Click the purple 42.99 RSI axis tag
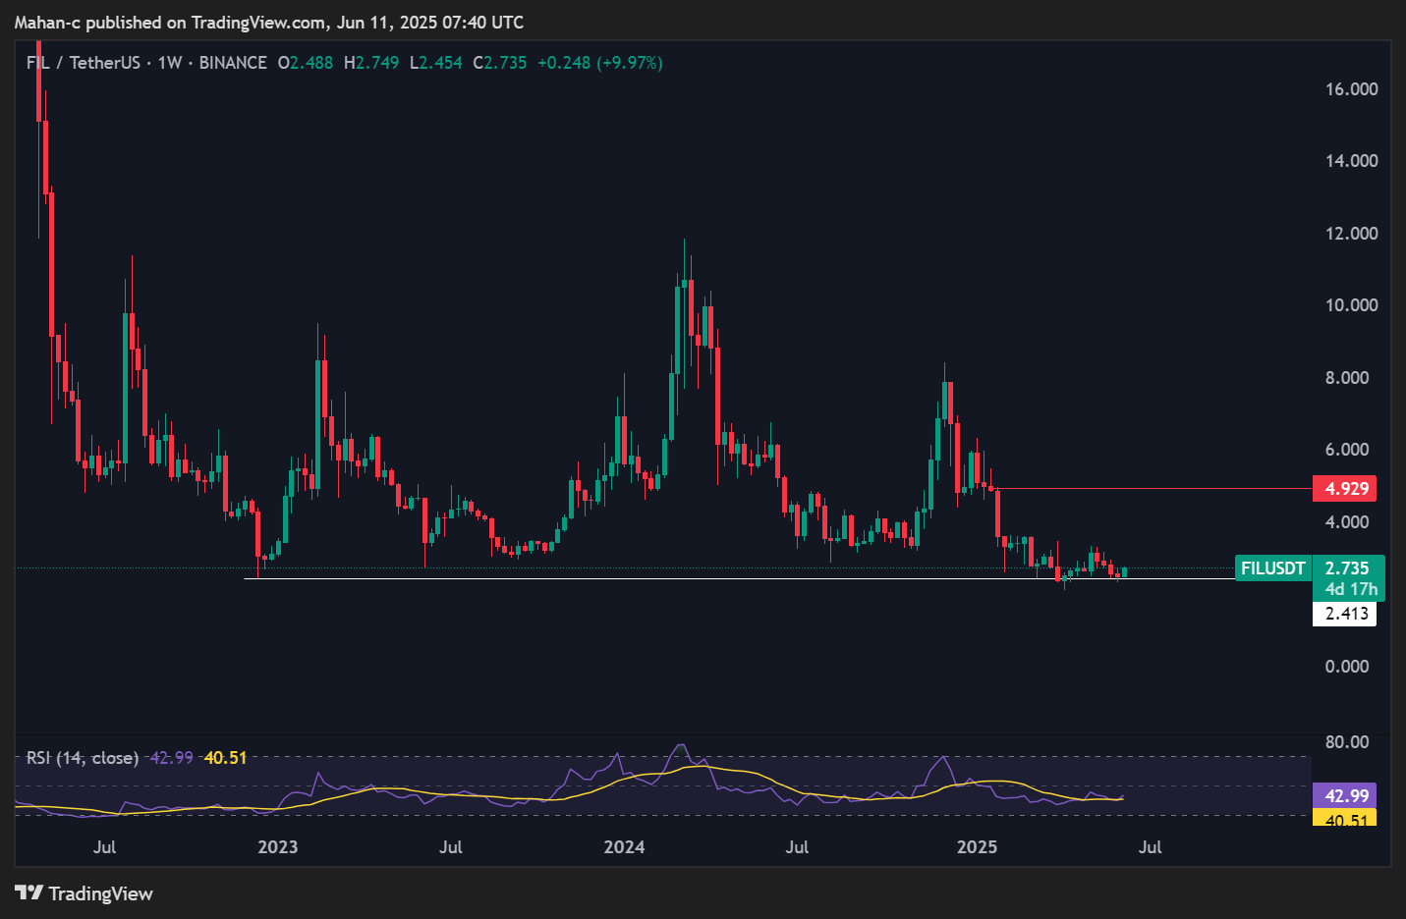The height and width of the screenshot is (919, 1406). click(1345, 795)
